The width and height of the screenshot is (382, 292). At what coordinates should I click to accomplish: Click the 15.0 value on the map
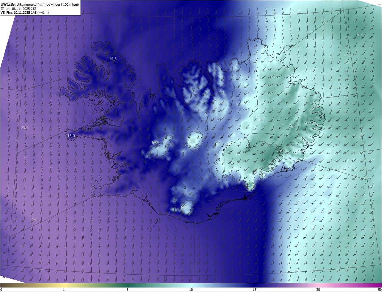click(71, 136)
